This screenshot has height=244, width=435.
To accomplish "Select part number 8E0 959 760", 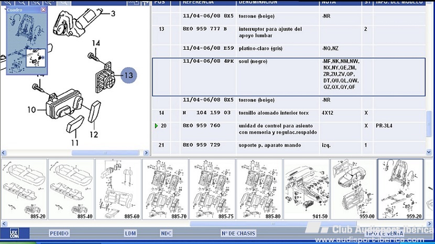I will click(201, 126).
